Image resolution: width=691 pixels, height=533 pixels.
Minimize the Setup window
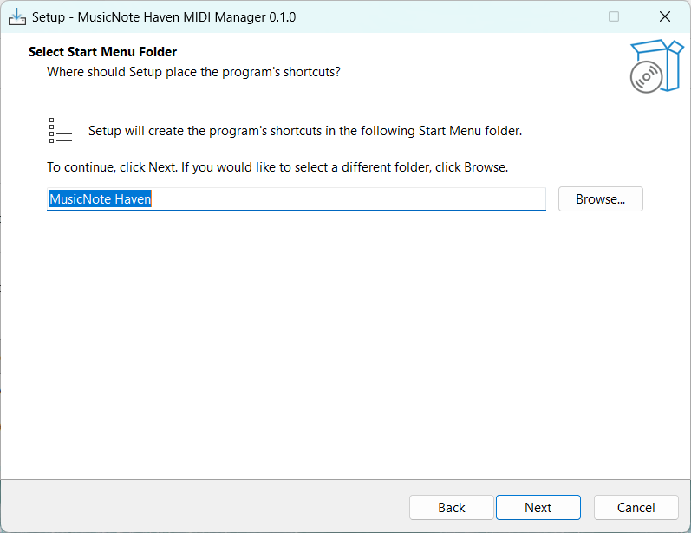tap(564, 16)
